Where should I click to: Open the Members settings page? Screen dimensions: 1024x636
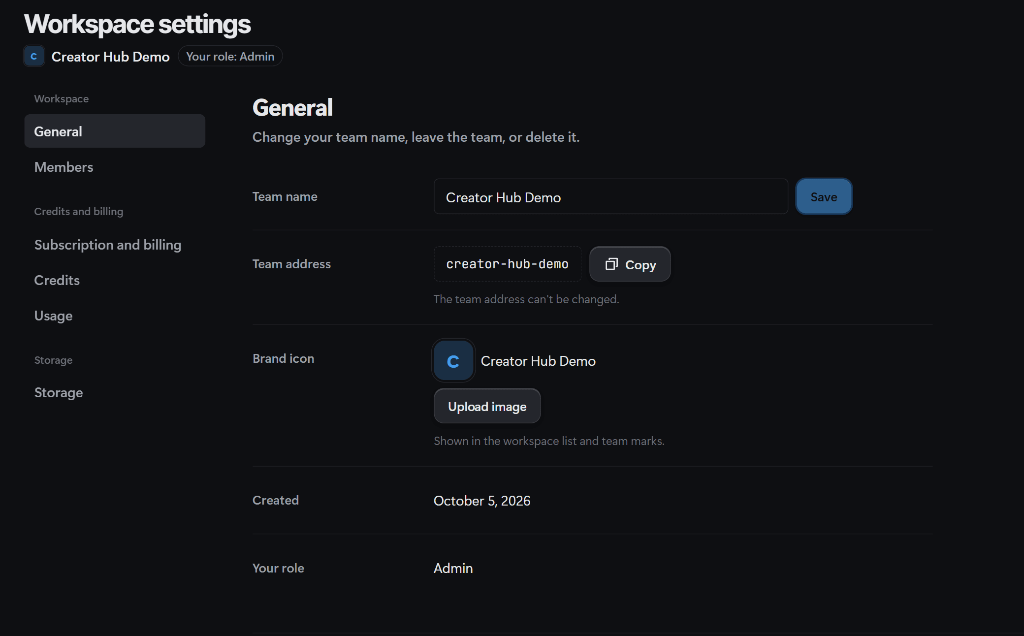click(115, 167)
